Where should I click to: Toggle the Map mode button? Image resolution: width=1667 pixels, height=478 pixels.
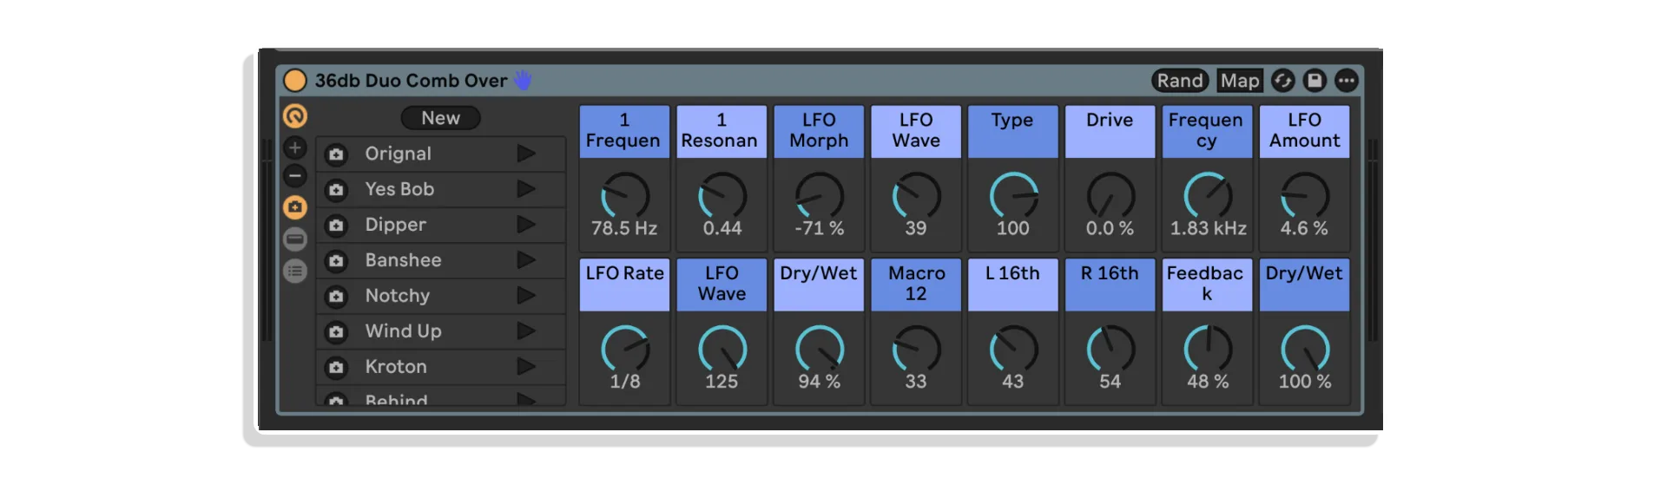1239,81
